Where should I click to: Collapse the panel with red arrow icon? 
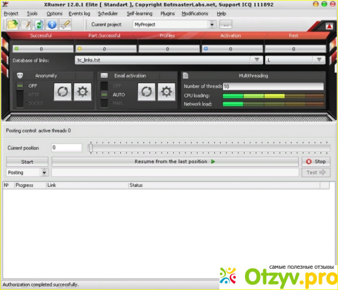click(329, 26)
